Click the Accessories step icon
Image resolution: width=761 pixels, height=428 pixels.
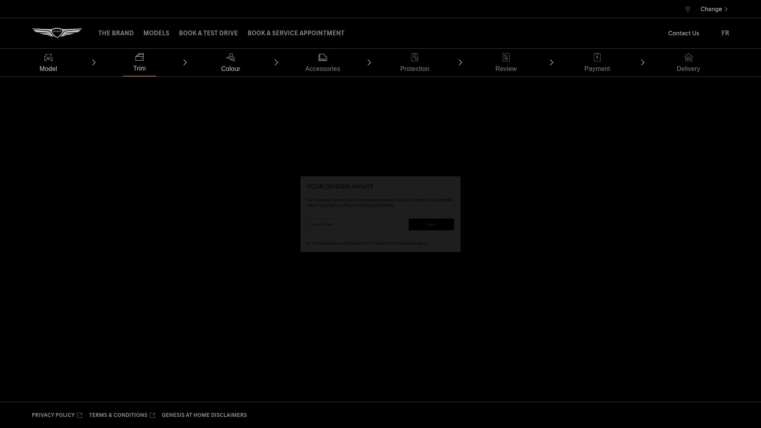point(323,57)
